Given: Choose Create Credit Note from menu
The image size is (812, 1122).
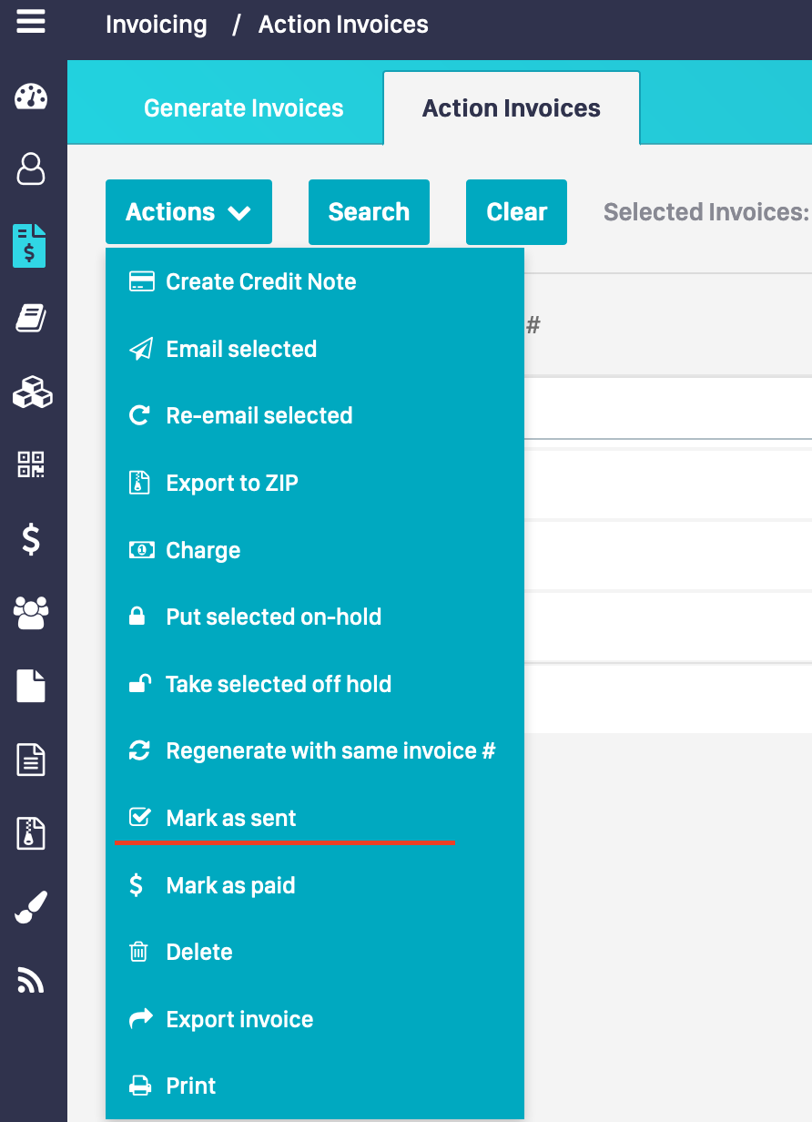Looking at the screenshot, I should (260, 282).
